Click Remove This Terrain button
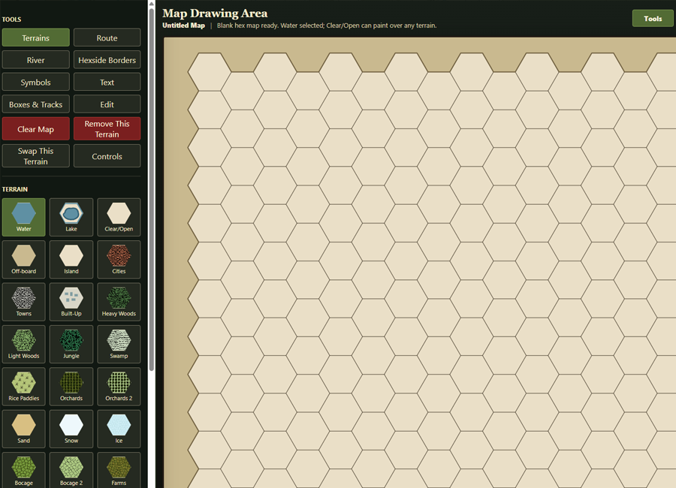The height and width of the screenshot is (488, 676). 107,129
